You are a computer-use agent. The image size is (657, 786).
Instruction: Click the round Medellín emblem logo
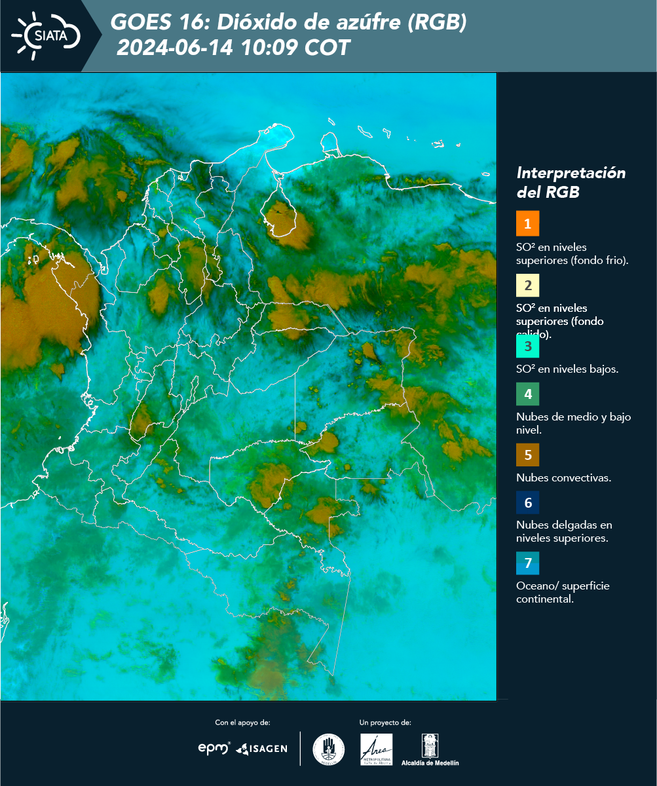[328, 749]
